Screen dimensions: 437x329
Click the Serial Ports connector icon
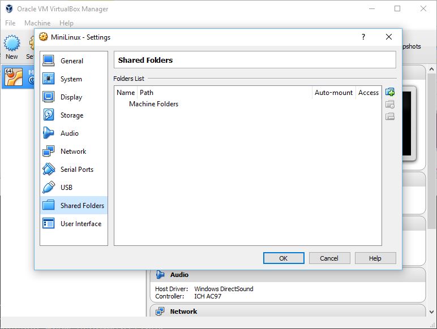pyautogui.click(x=49, y=169)
